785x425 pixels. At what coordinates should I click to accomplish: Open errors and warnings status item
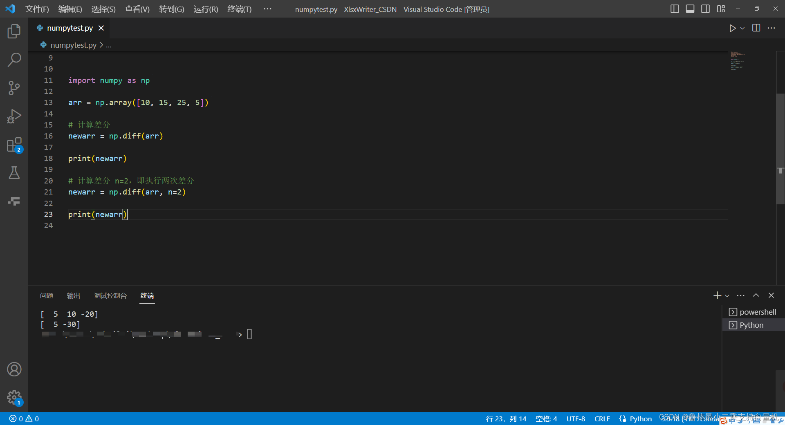point(24,419)
